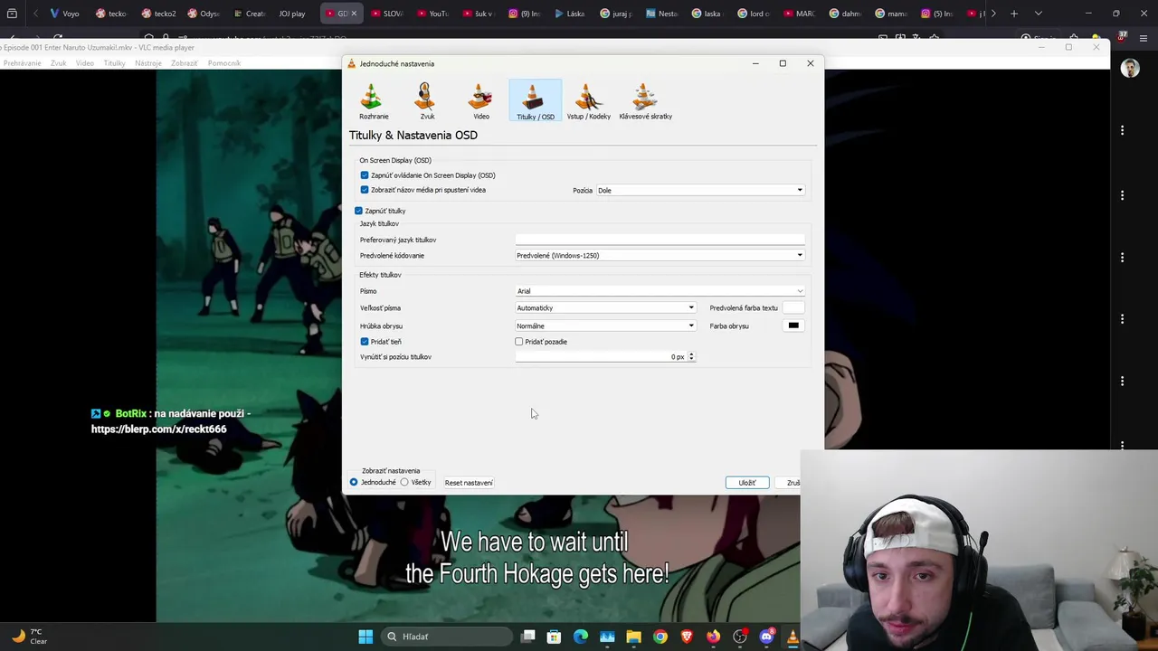Uncheck the Zapnúť titulky checkbox
Image resolution: width=1158 pixels, height=651 pixels.
[358, 211]
